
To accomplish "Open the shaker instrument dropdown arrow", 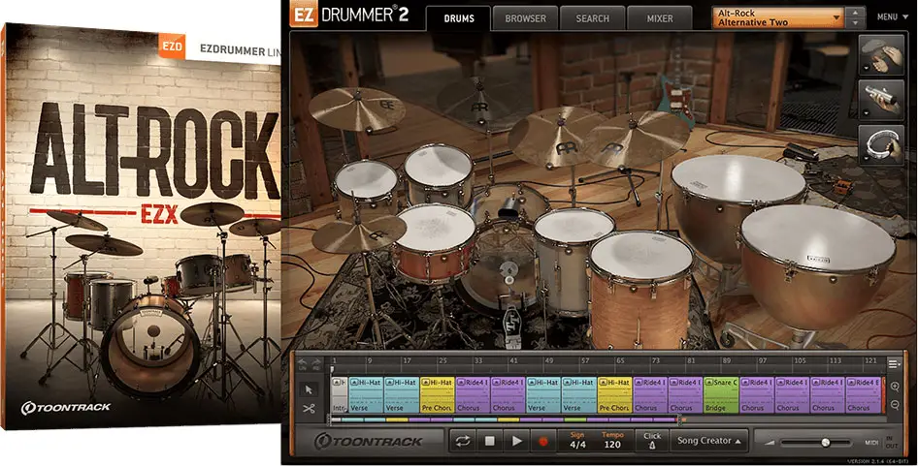I will coord(866,112).
